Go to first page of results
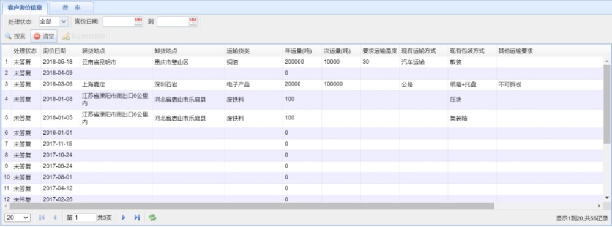 point(42,218)
